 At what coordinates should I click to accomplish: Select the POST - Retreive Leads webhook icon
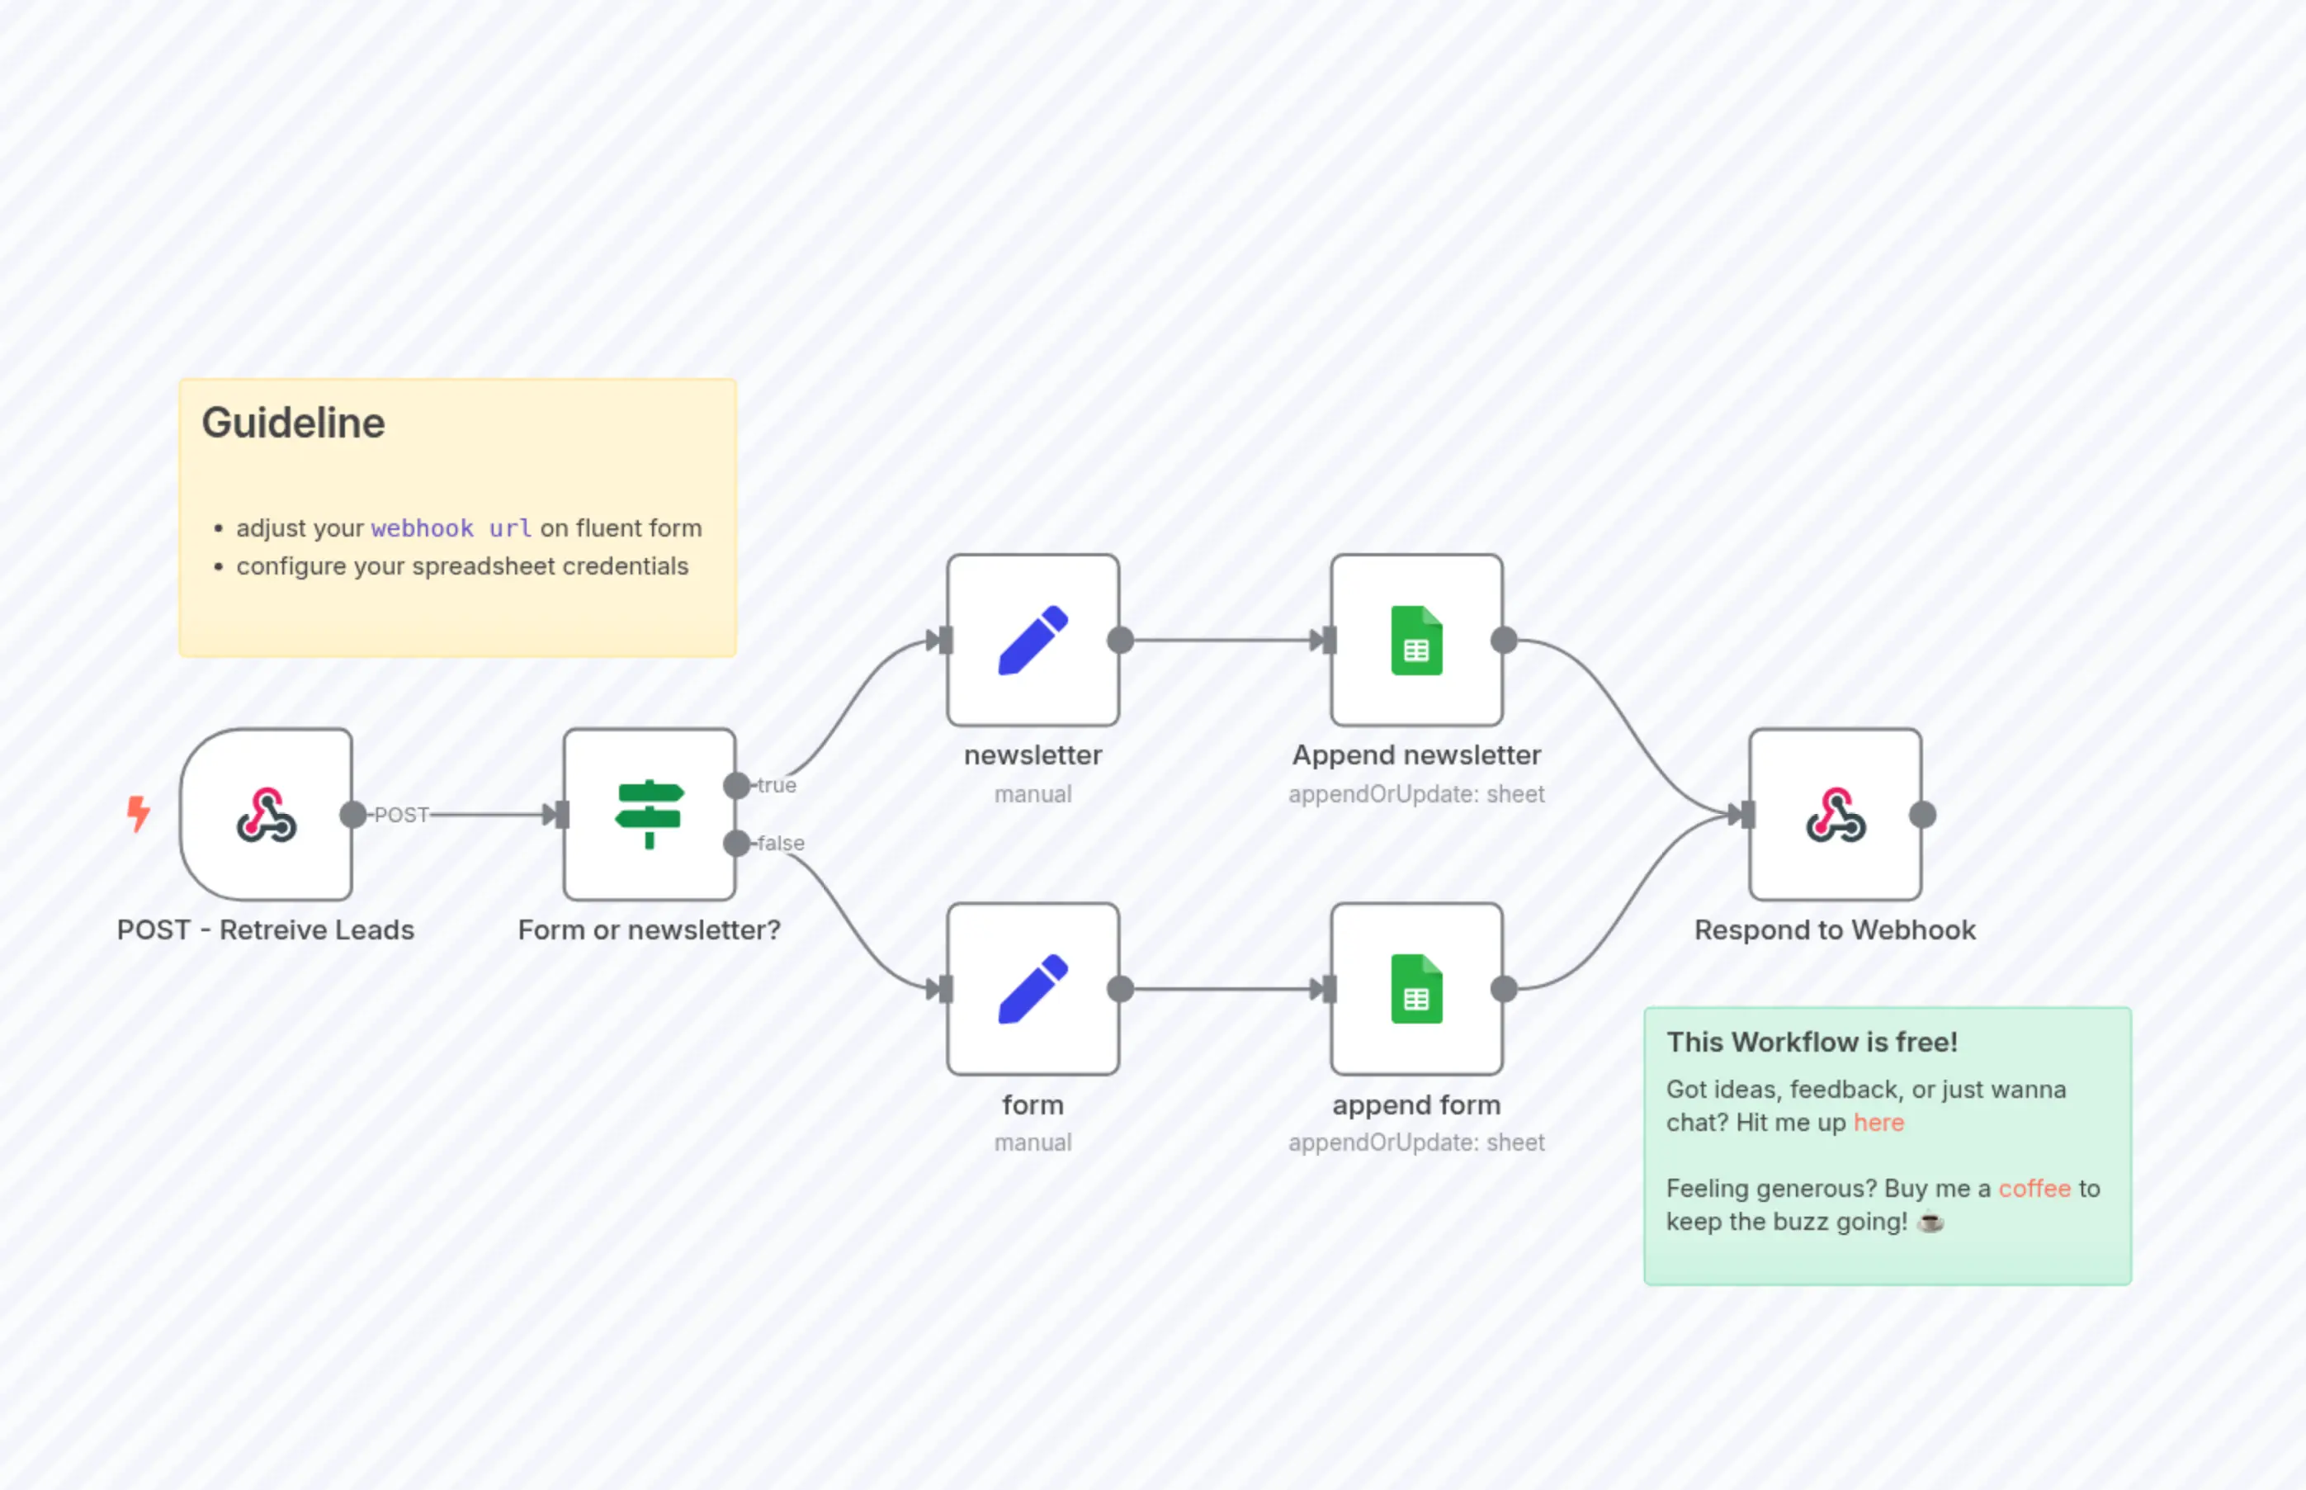tap(268, 815)
